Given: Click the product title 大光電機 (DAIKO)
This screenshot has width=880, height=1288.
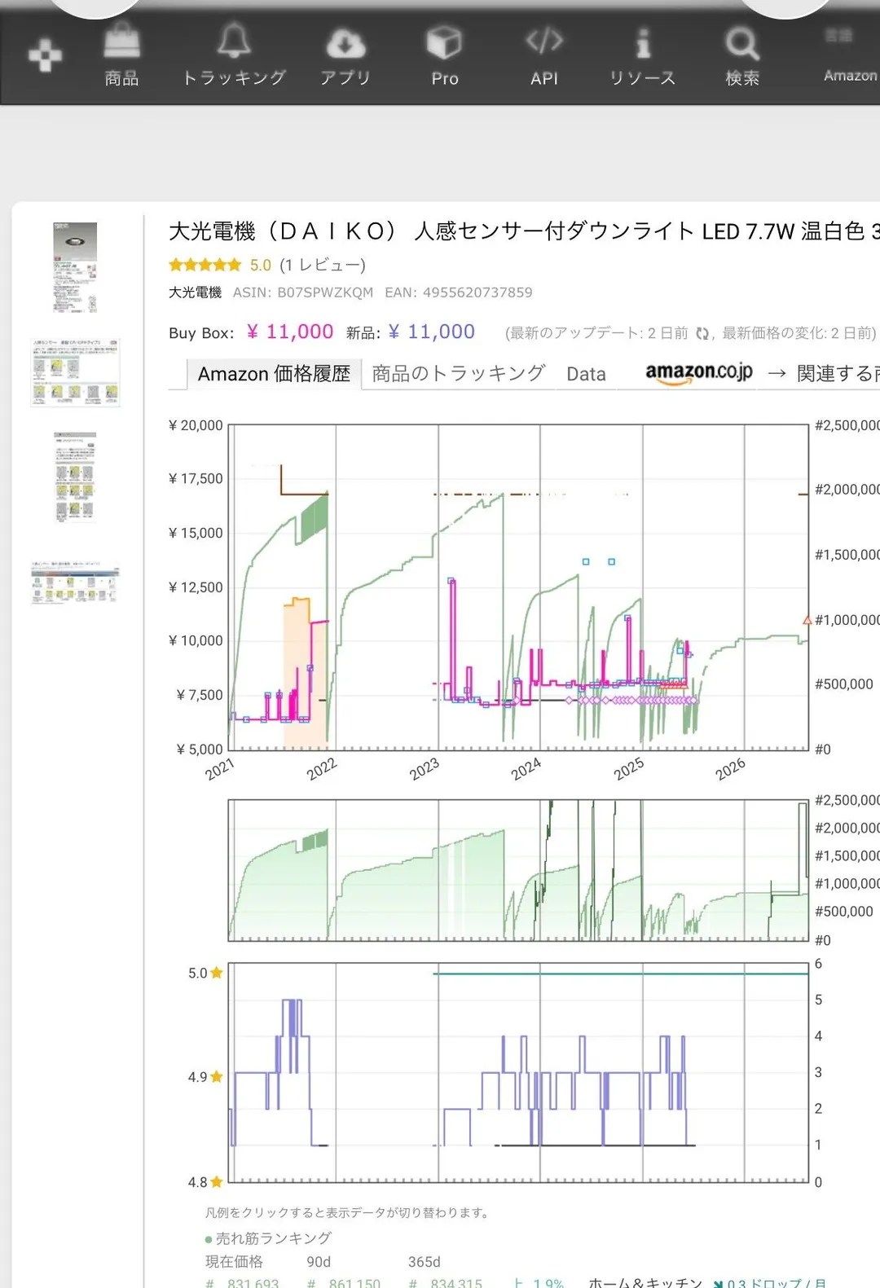Looking at the screenshot, I should pos(524,231).
